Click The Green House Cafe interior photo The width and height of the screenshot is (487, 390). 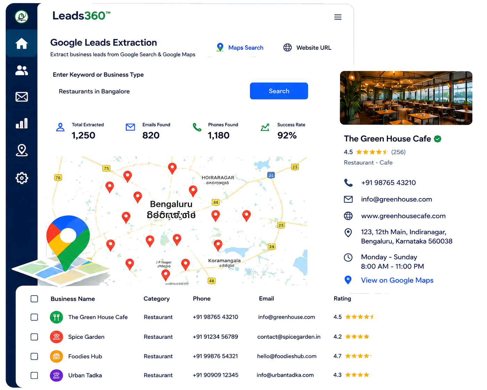406,98
